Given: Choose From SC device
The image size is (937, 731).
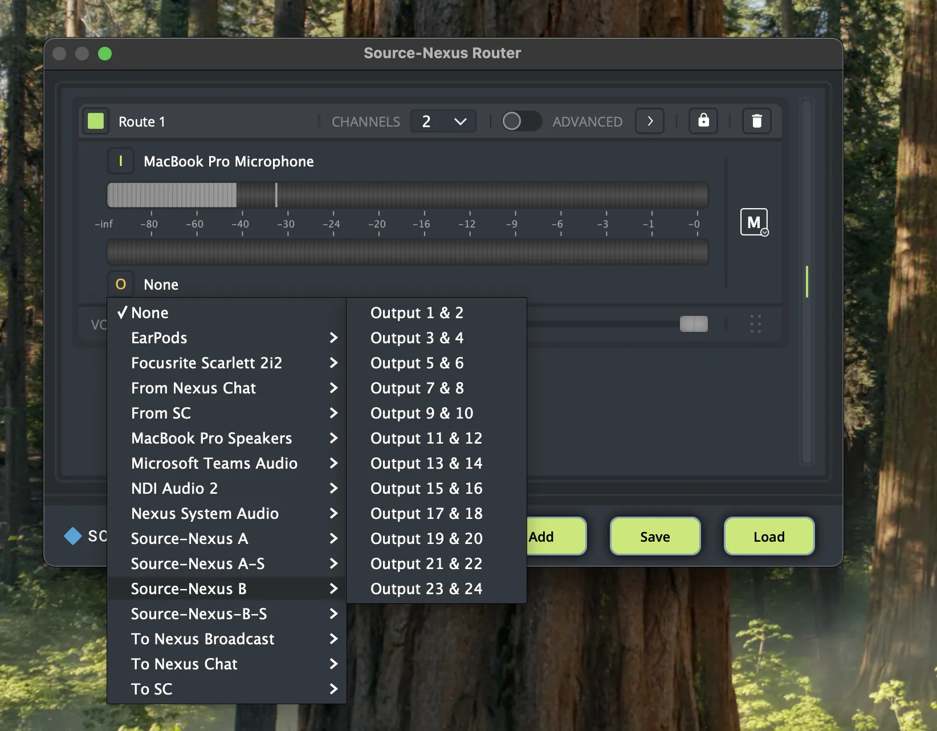Looking at the screenshot, I should click(x=227, y=413).
